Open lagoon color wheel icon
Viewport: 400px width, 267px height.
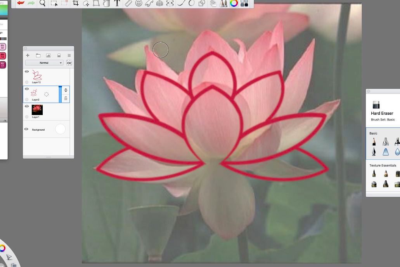click(2, 248)
